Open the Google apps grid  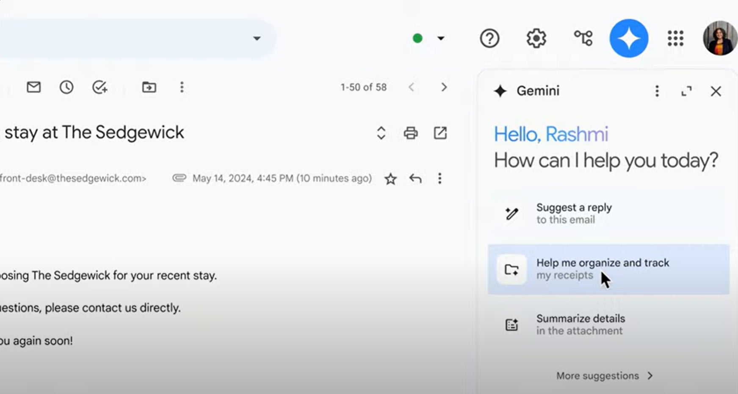pos(676,38)
